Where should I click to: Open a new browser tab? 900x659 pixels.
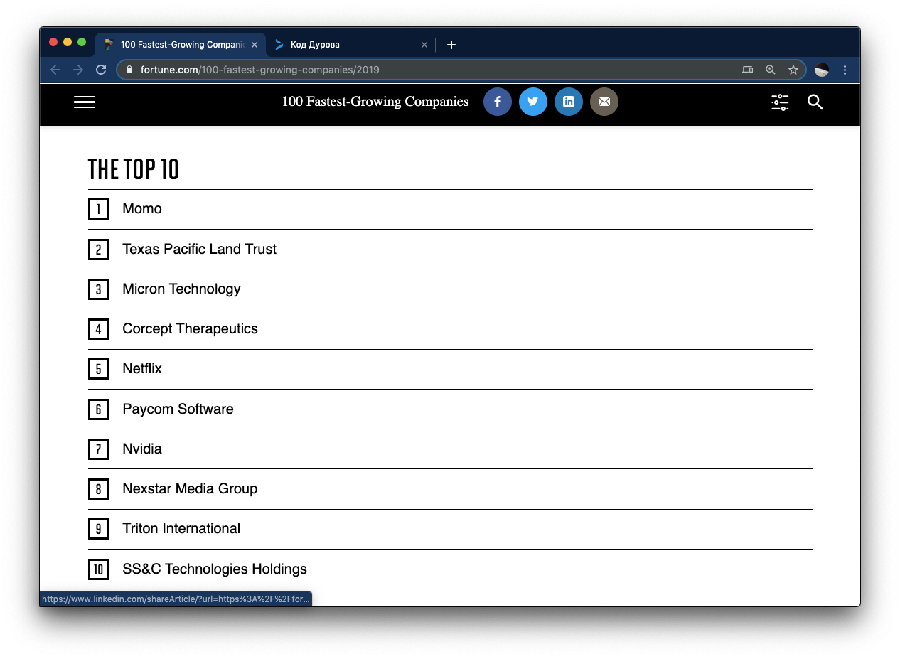pyautogui.click(x=451, y=45)
